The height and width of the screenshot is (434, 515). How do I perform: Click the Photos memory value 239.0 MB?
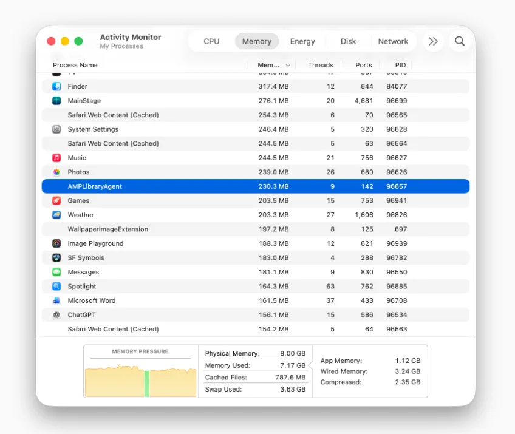pos(273,172)
